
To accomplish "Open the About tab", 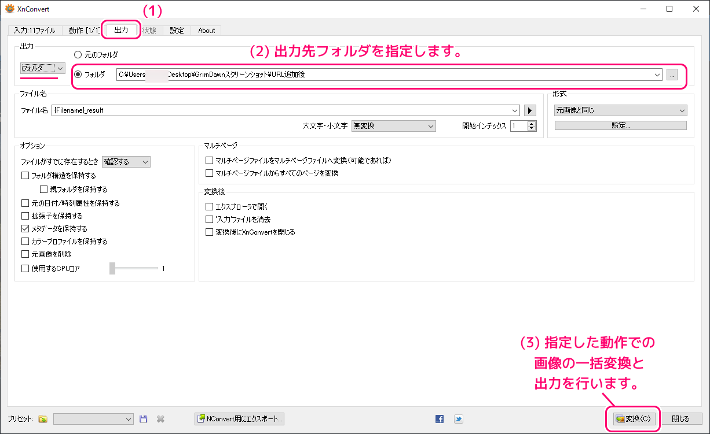I will click(x=206, y=31).
